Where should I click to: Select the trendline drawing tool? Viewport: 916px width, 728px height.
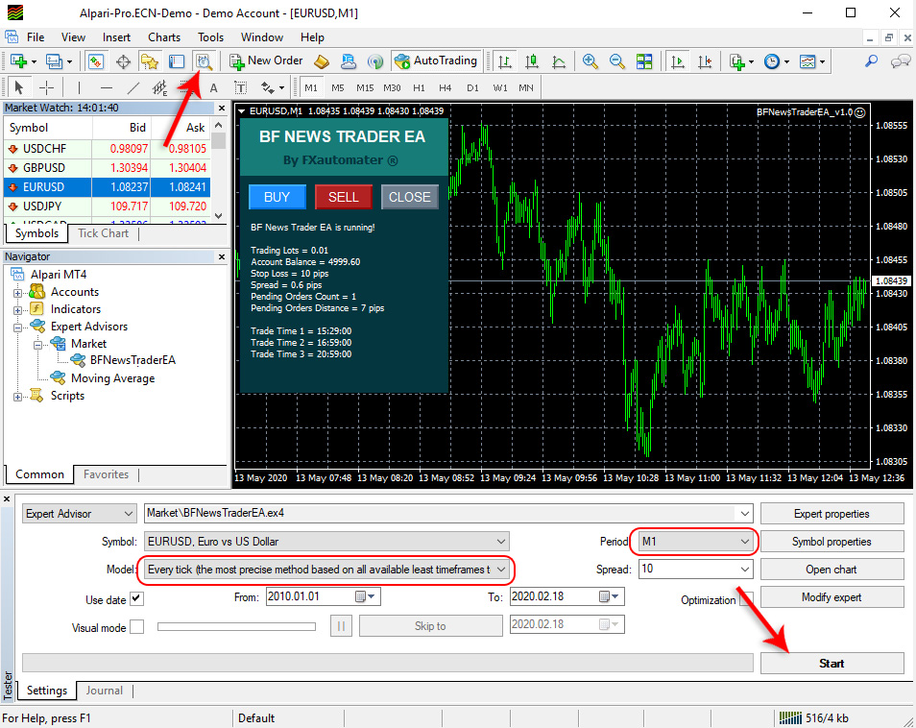133,88
